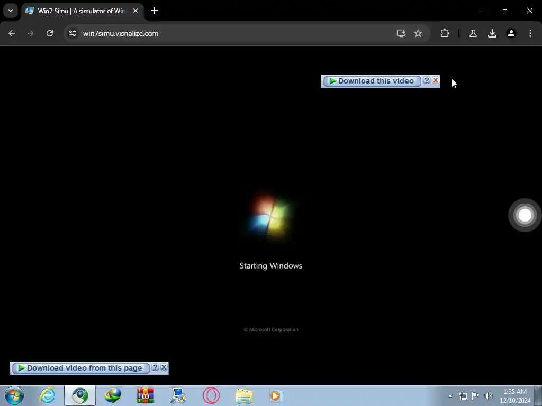Open help on Download video from page bar
Viewport: 542px width, 406px height.
click(x=155, y=368)
